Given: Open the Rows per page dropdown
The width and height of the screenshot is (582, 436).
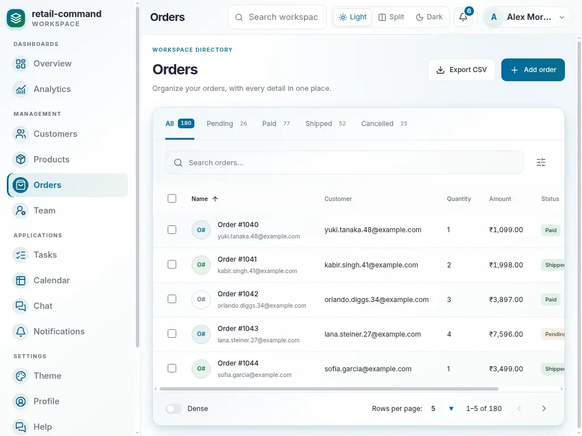Looking at the screenshot, I should 442,409.
